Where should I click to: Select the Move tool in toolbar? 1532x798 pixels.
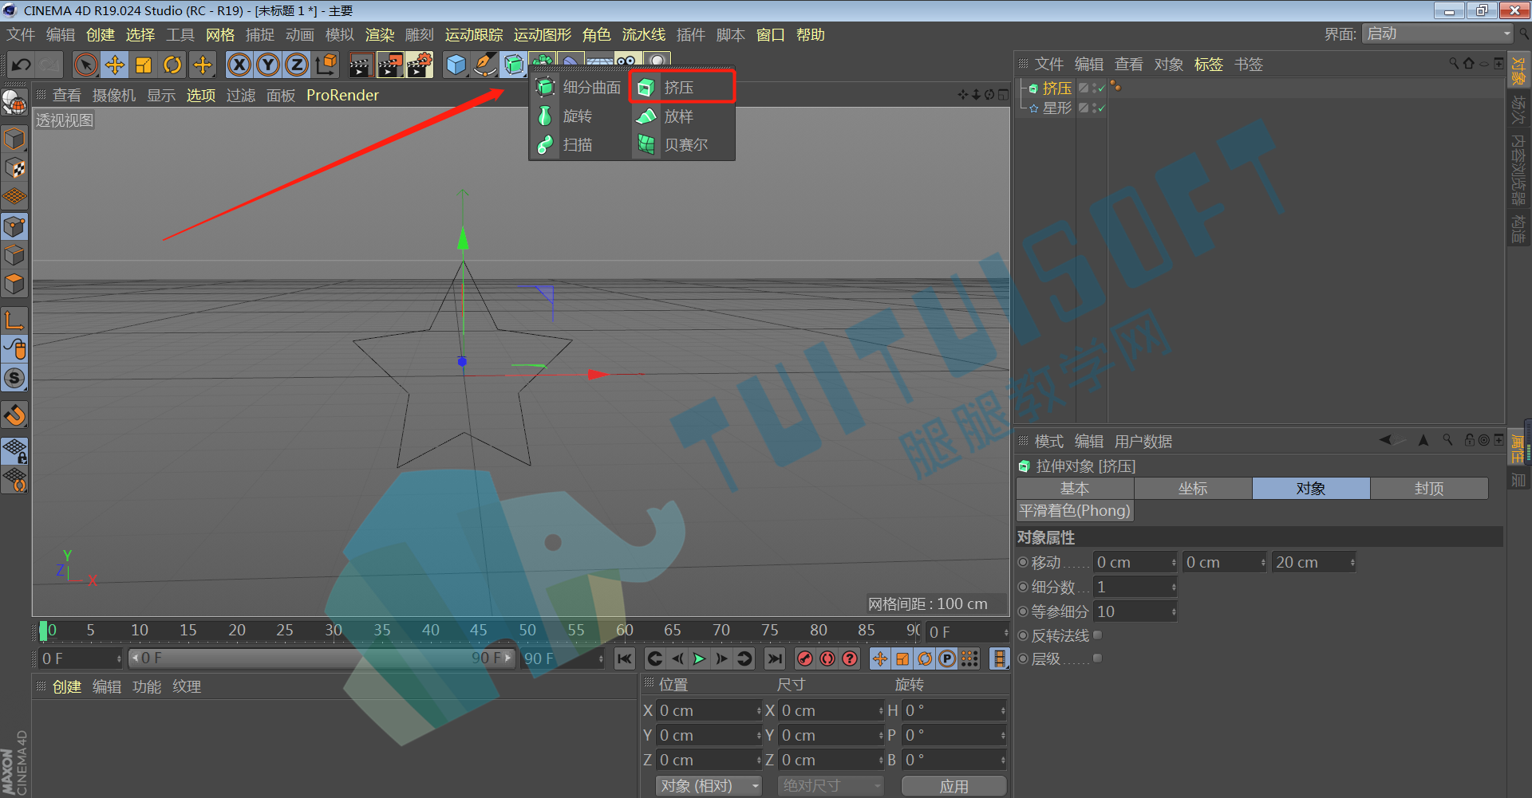pyautogui.click(x=115, y=65)
